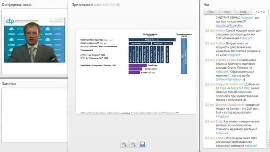
Task: Click the author name "Sergey Penvushin.com"
Action: tap(230, 84)
